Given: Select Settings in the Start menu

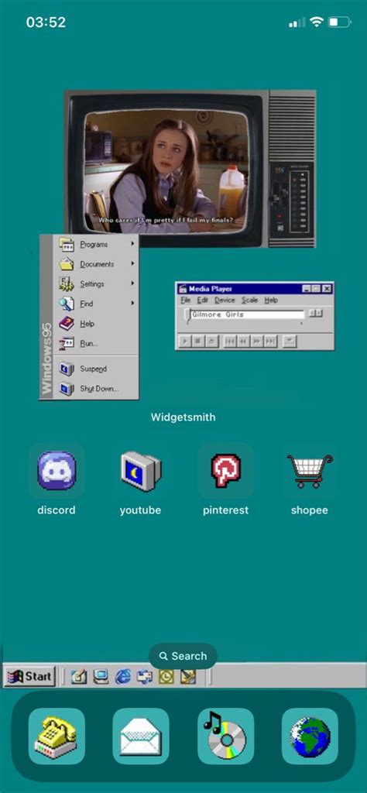Looking at the screenshot, I should click(x=96, y=283).
